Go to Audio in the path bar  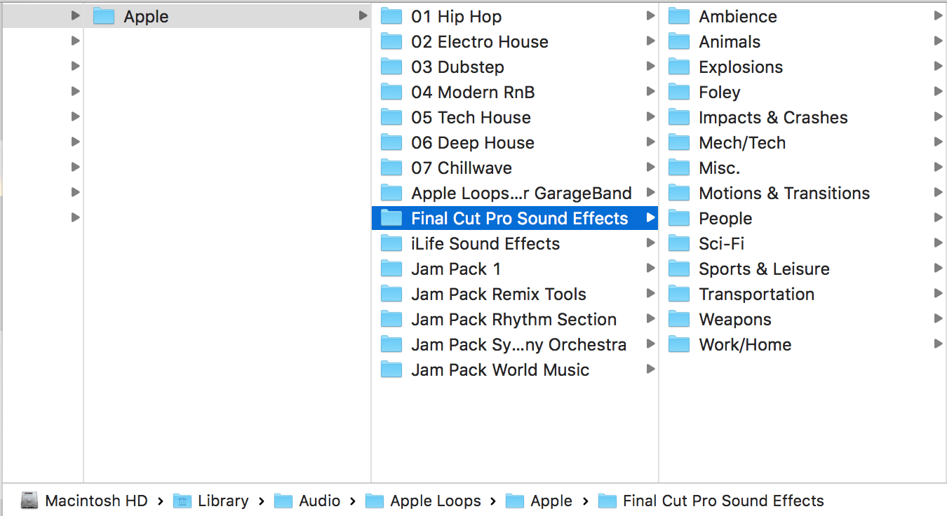(x=319, y=501)
